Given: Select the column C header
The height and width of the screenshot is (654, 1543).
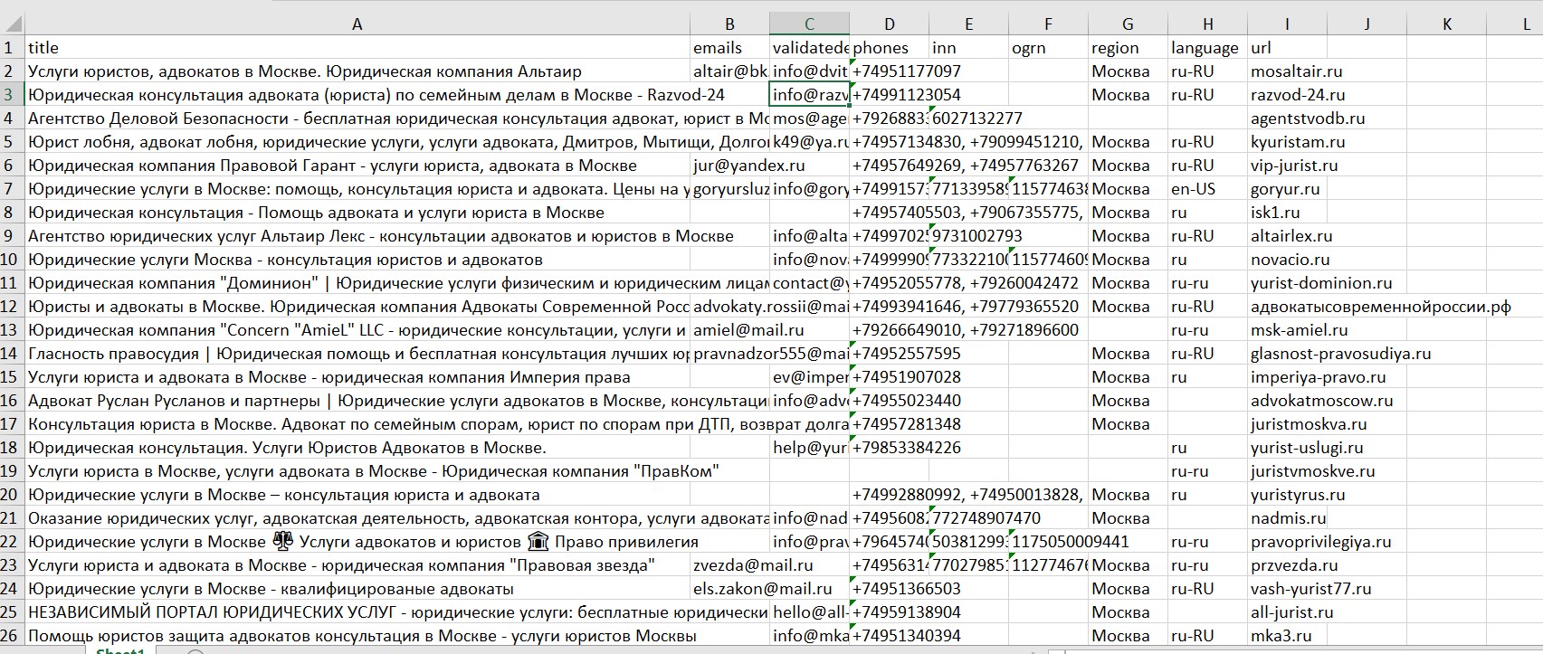Looking at the screenshot, I should click(809, 24).
